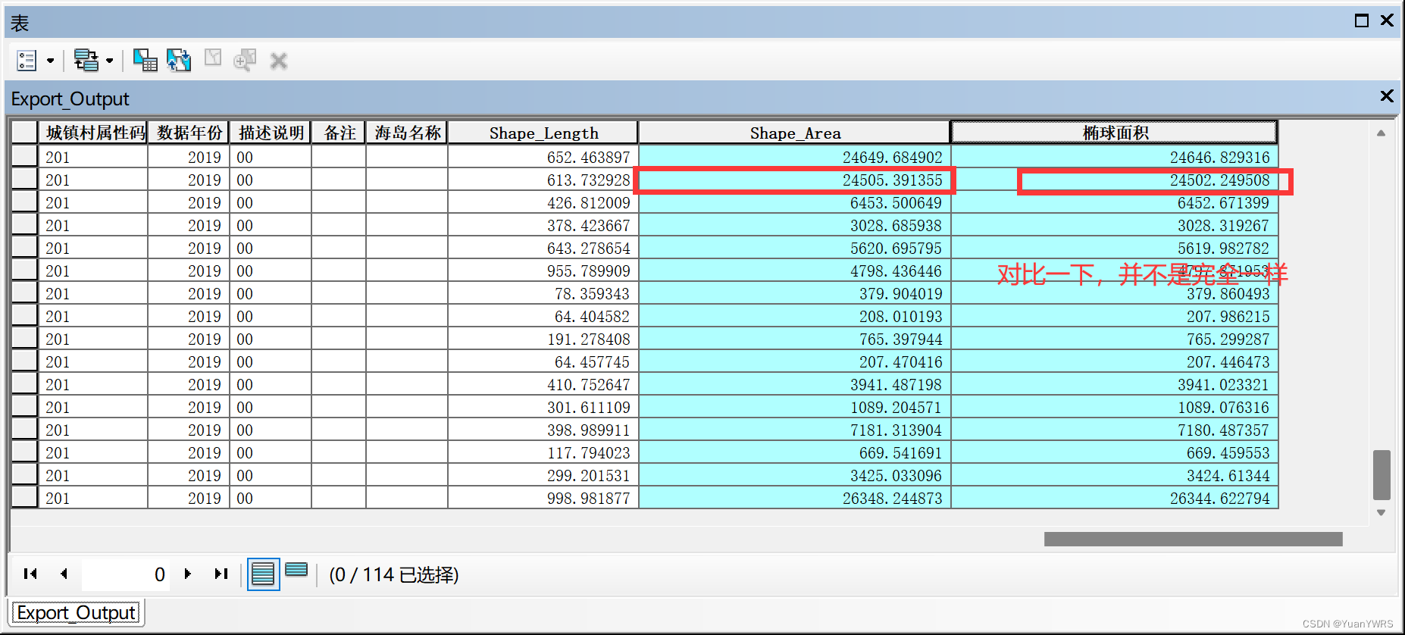This screenshot has width=1405, height=635.
Task: Click the Switch Selection icon
Action: (179, 61)
